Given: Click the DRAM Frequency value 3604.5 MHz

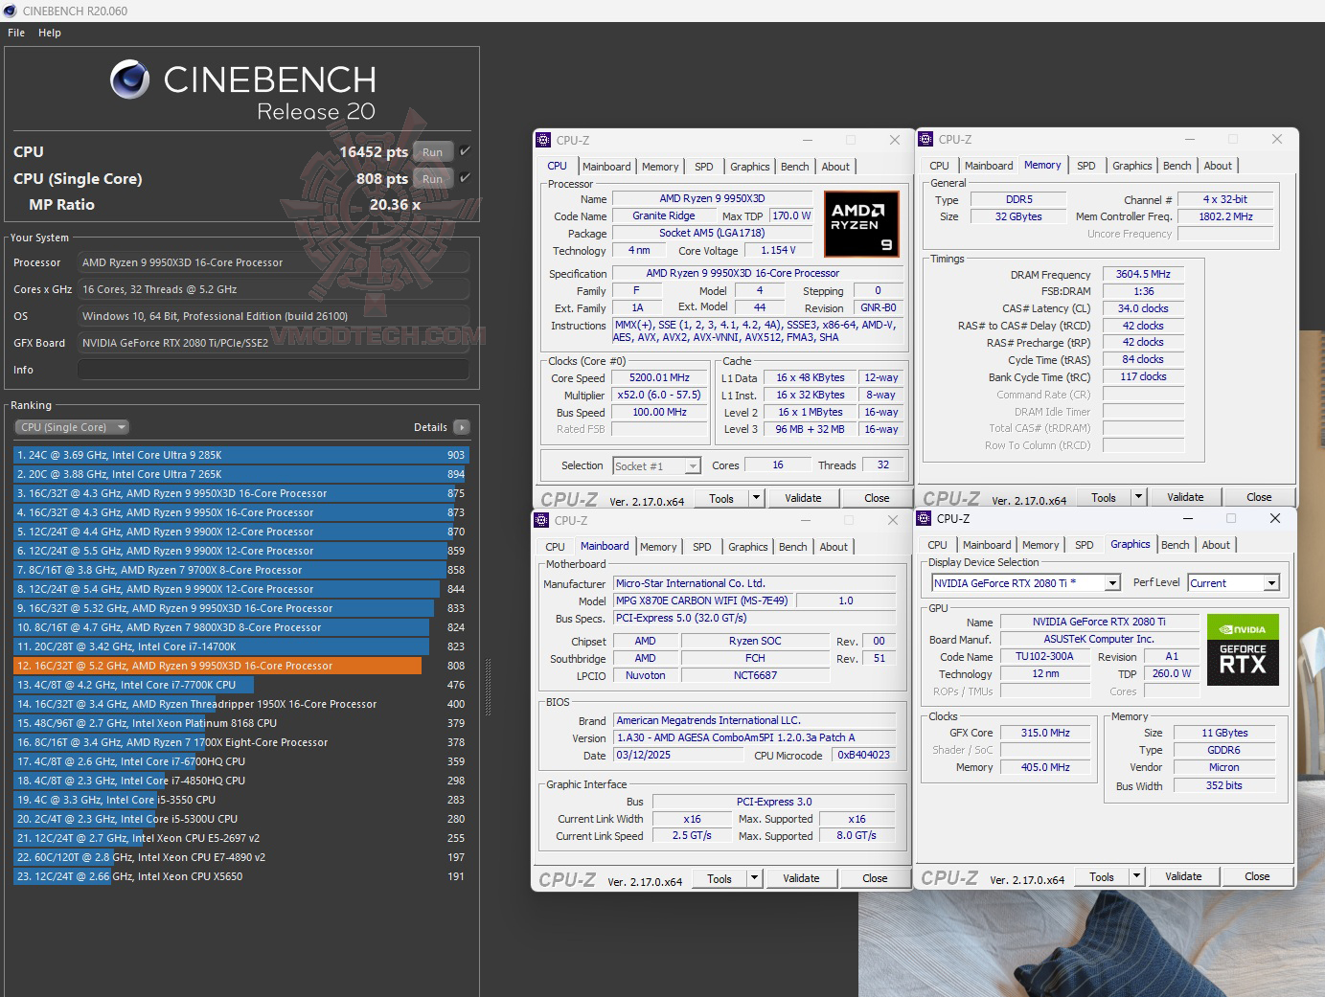Looking at the screenshot, I should tap(1143, 274).
